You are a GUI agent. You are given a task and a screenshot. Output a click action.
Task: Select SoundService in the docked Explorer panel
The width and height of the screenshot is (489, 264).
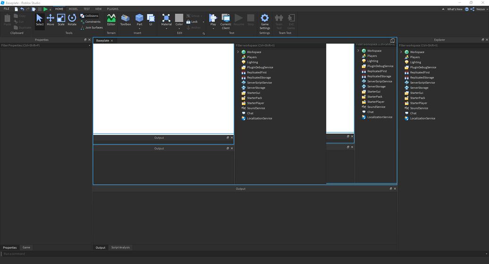(419, 108)
